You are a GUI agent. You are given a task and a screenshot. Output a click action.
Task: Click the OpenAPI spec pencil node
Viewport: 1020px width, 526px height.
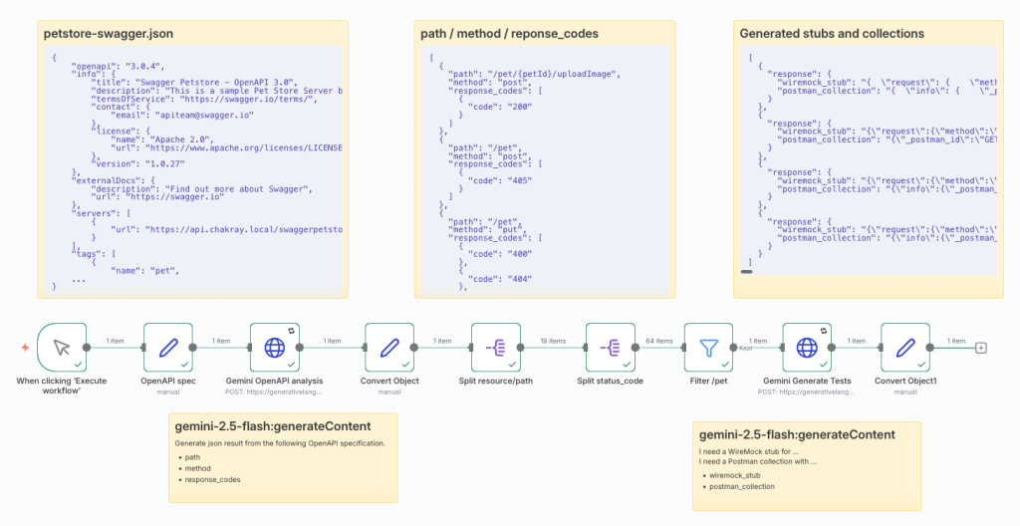[x=168, y=347]
